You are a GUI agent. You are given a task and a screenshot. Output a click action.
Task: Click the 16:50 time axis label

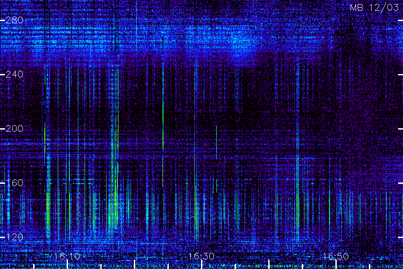tap(335, 256)
